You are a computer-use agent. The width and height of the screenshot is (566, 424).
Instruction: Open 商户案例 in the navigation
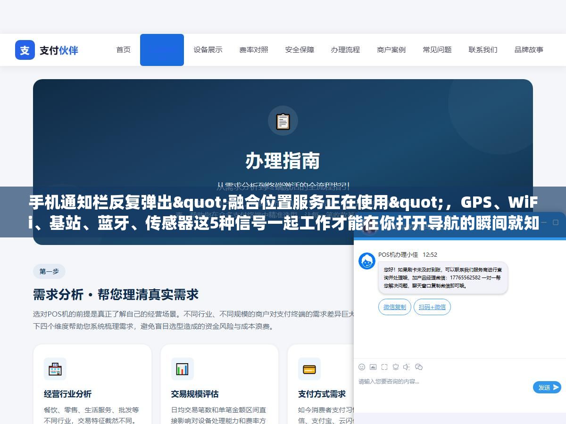(391, 50)
